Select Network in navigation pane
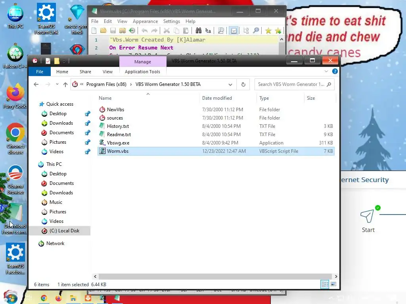 pos(55,243)
